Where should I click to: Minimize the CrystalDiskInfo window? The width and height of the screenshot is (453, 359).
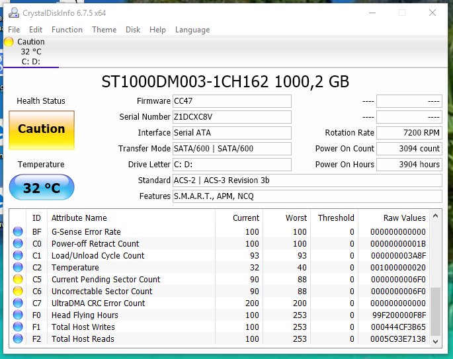pyautogui.click(x=372, y=13)
